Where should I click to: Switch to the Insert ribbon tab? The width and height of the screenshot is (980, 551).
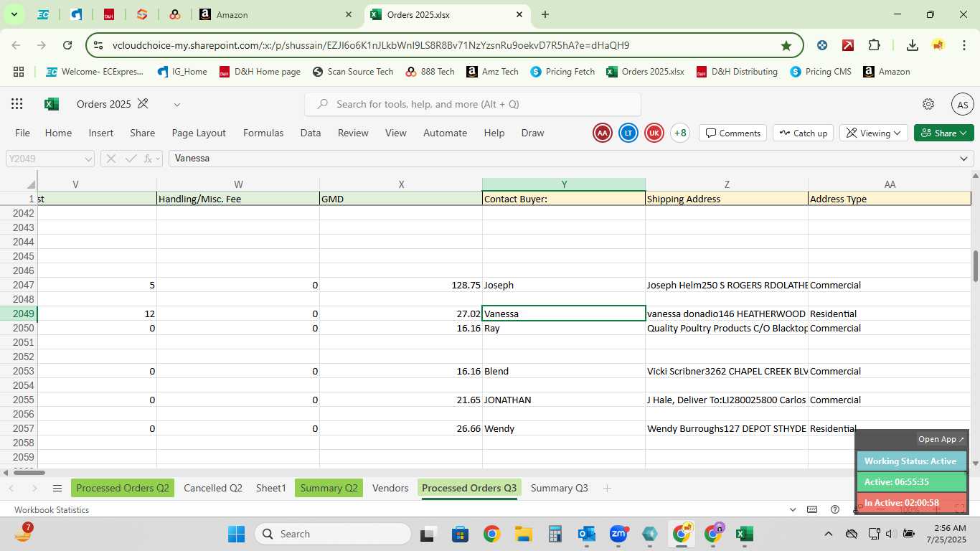101,133
